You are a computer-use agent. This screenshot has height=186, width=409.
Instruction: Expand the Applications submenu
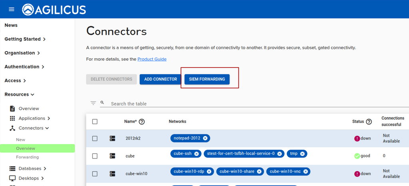pos(49,119)
